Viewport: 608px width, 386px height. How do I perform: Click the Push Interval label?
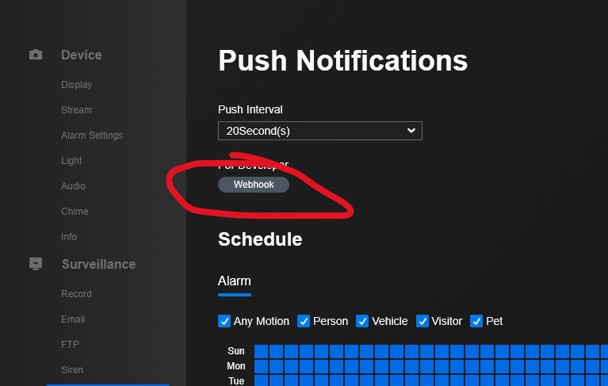point(250,109)
